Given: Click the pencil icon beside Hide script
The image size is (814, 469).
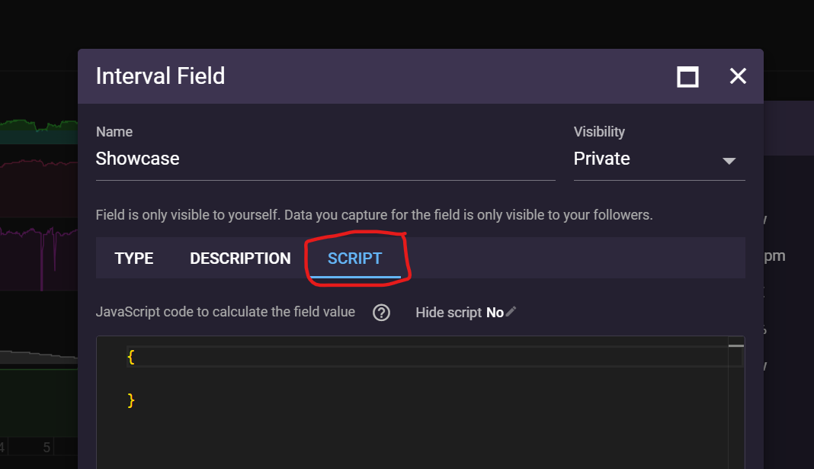Looking at the screenshot, I should tap(511, 312).
